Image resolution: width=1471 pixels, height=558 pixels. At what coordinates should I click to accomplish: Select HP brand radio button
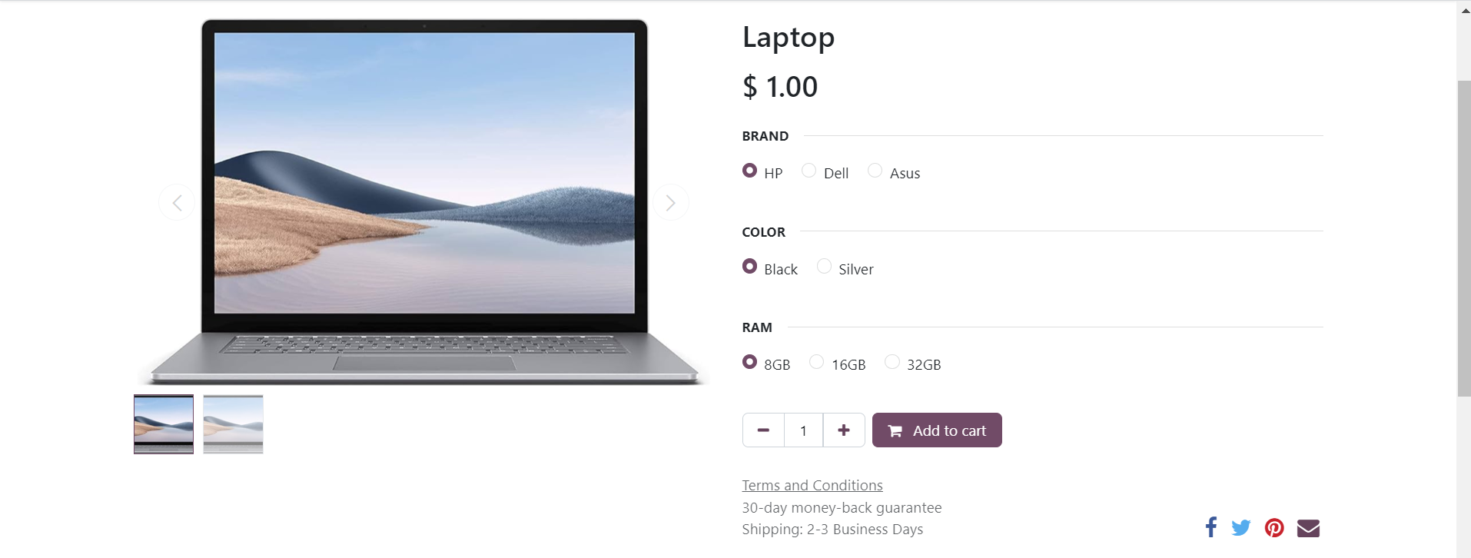(749, 171)
